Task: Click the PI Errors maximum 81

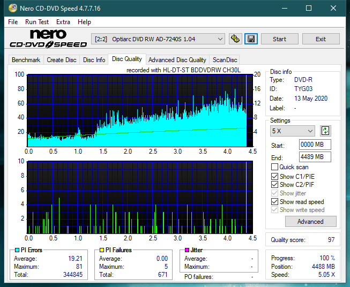Action: 79,267
